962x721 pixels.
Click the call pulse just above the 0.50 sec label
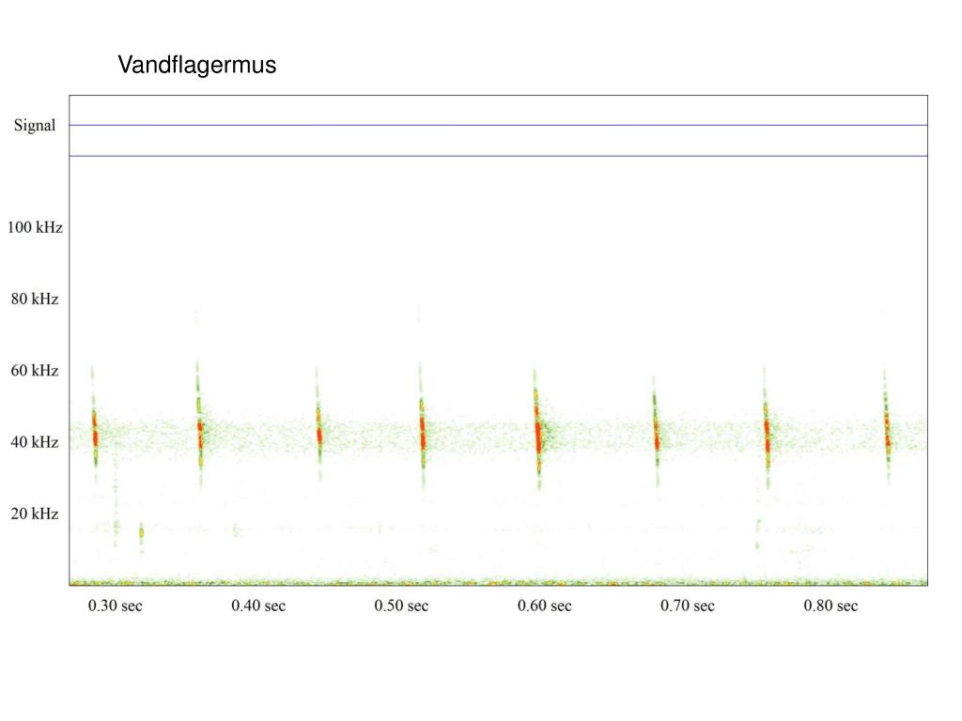click(x=422, y=426)
